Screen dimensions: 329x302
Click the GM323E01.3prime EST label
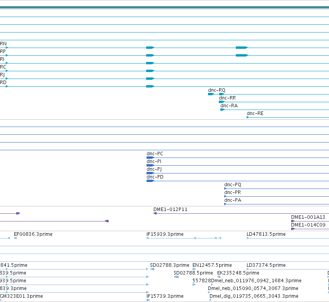(x=21, y=296)
